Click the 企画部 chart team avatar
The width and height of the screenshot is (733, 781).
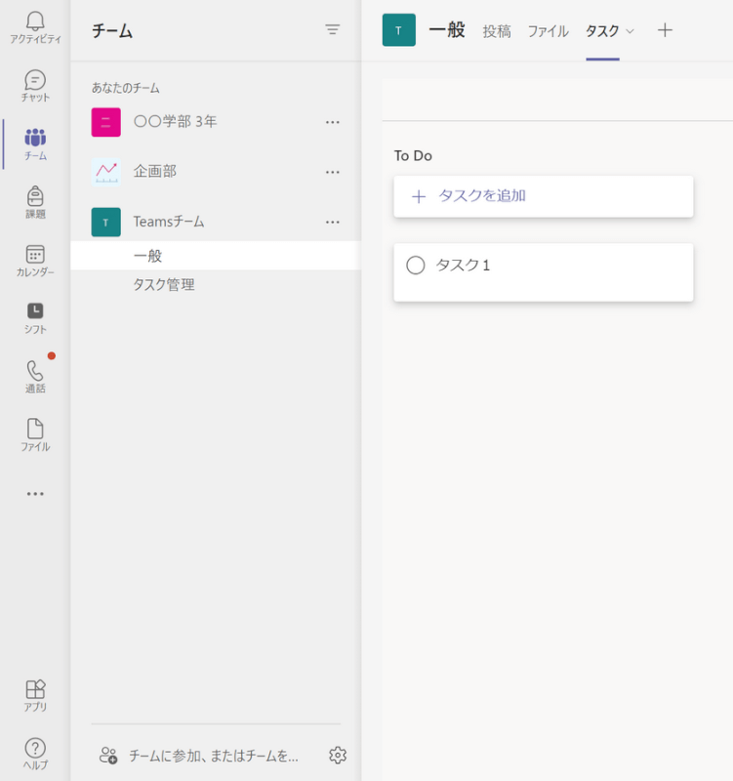click(x=105, y=172)
